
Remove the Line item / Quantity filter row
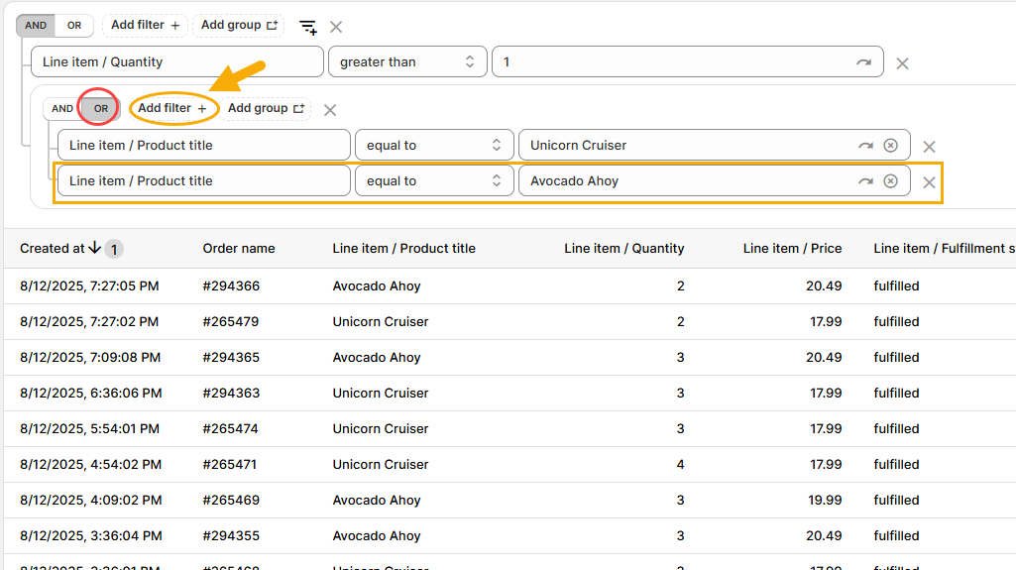tap(902, 63)
